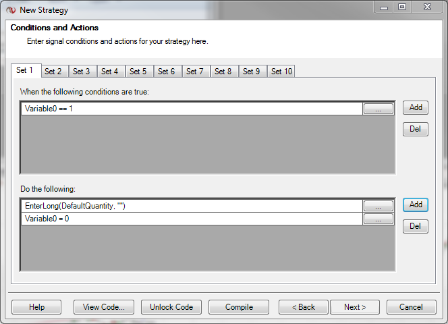Cancel the New Strategy wizard
The height and width of the screenshot is (324, 448).
(411, 307)
